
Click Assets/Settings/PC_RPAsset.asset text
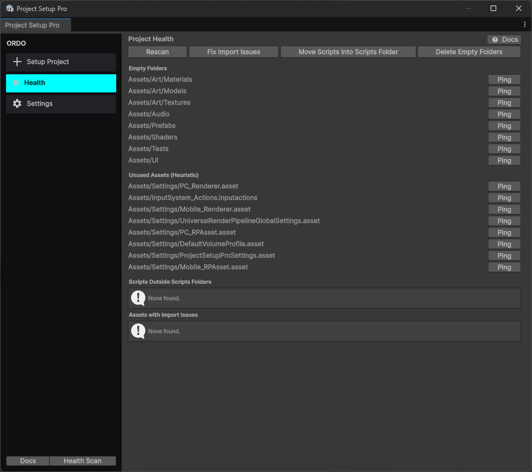pos(182,232)
